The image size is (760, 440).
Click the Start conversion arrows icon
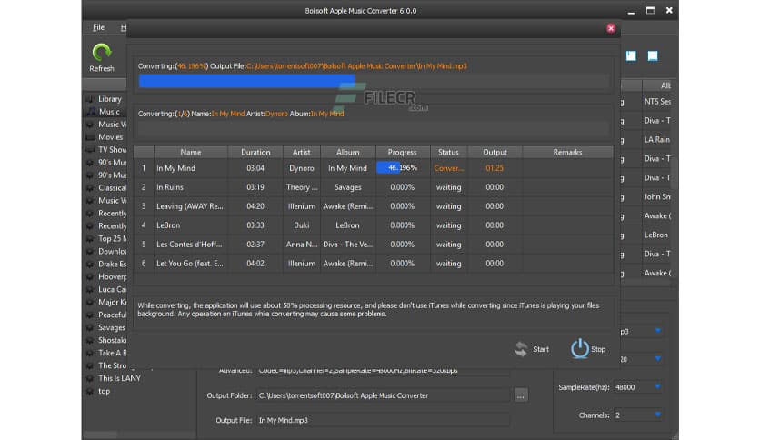pyautogui.click(x=521, y=349)
